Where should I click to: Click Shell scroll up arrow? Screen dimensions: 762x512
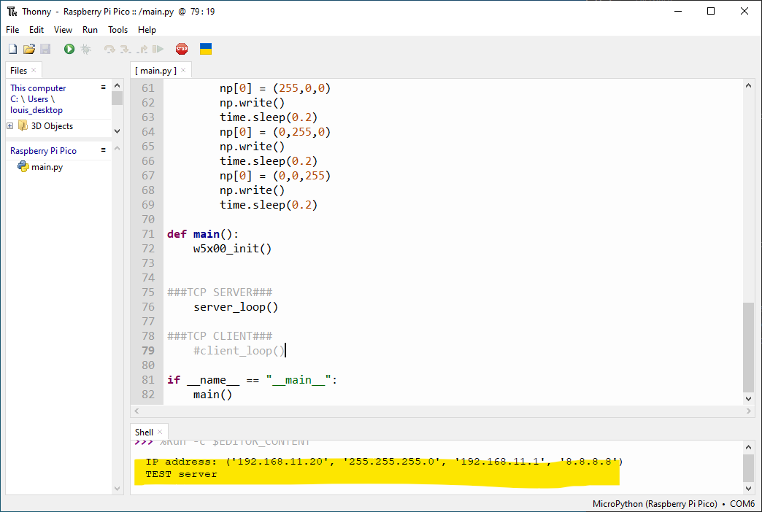tap(748, 447)
